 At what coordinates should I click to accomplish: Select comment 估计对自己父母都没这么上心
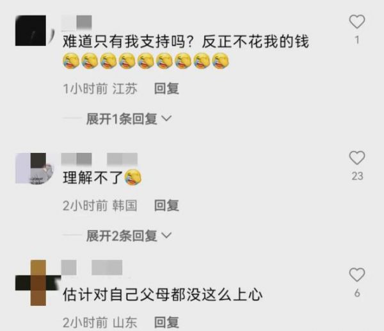pyautogui.click(x=163, y=295)
